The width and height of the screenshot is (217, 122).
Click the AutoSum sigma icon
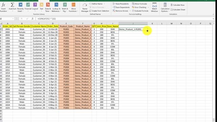pyautogui.click(x=12, y=5)
